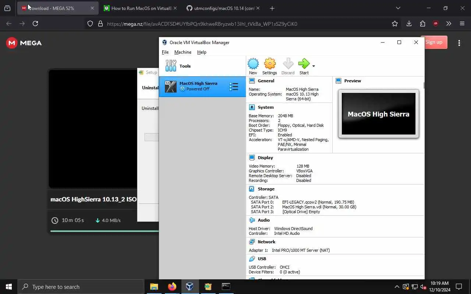Viewport: 471px width, 294px height.
Task: Open the Firefox downloads panel
Action: tap(409, 24)
